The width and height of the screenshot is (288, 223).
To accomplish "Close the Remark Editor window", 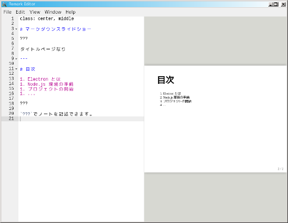I will pyautogui.click(x=283, y=4).
